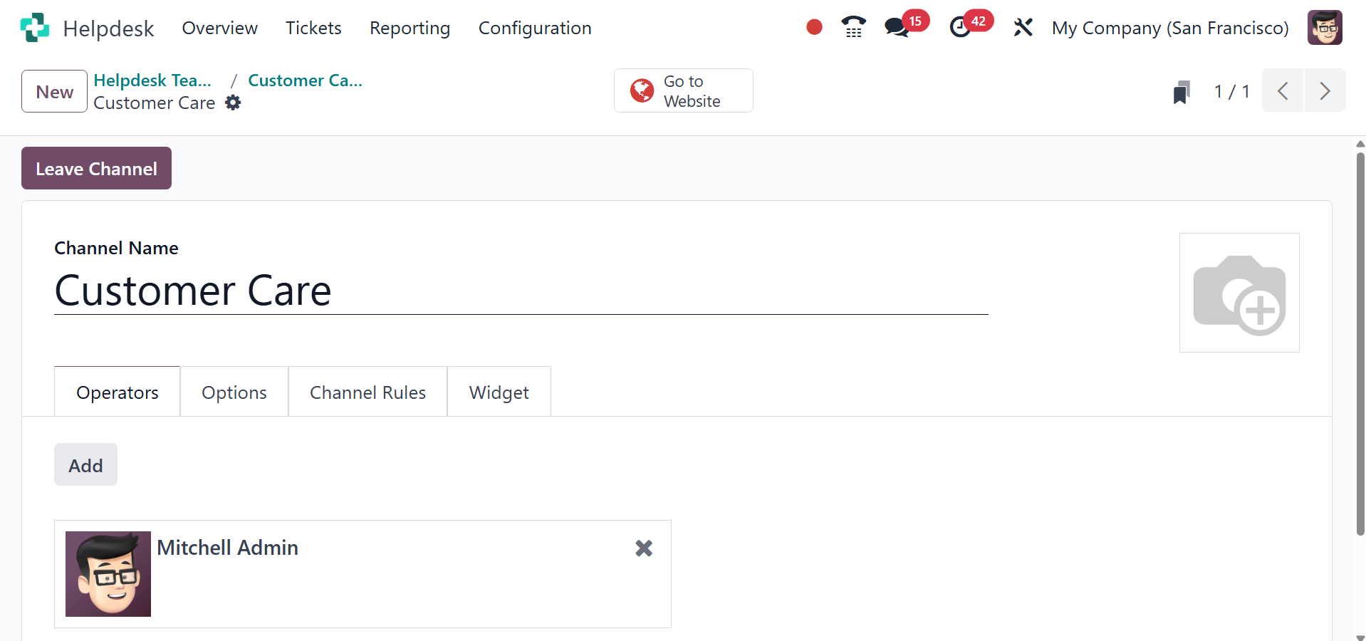Click the red recording status dot
The image size is (1366, 641).
(x=814, y=27)
